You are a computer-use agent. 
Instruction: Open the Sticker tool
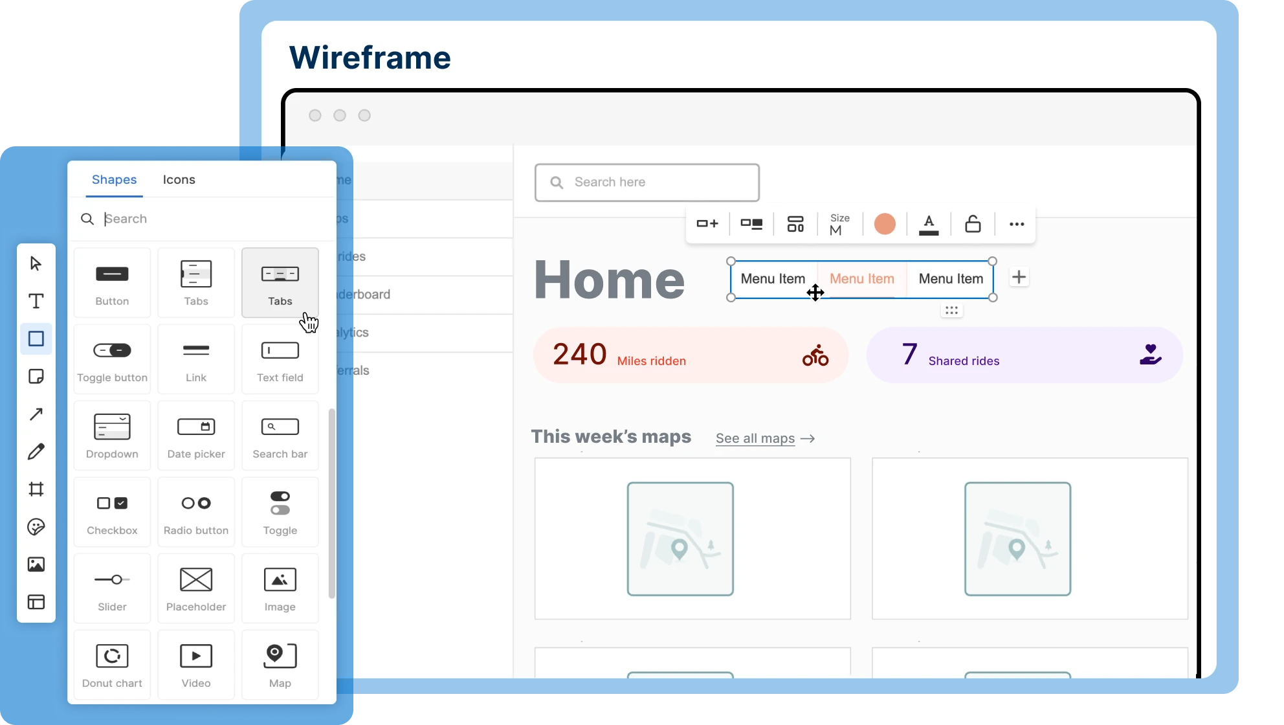pos(36,527)
